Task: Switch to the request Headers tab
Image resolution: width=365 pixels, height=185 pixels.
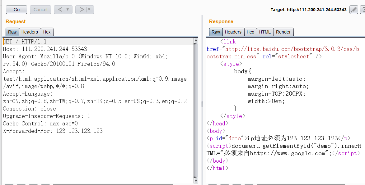Action: (x=30, y=32)
